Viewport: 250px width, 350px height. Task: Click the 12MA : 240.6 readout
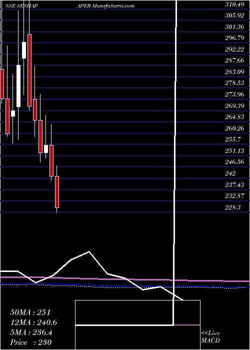coord(33,322)
